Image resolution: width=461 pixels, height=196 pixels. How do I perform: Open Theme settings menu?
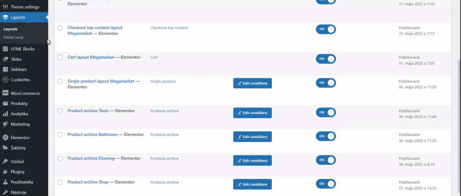point(24,7)
